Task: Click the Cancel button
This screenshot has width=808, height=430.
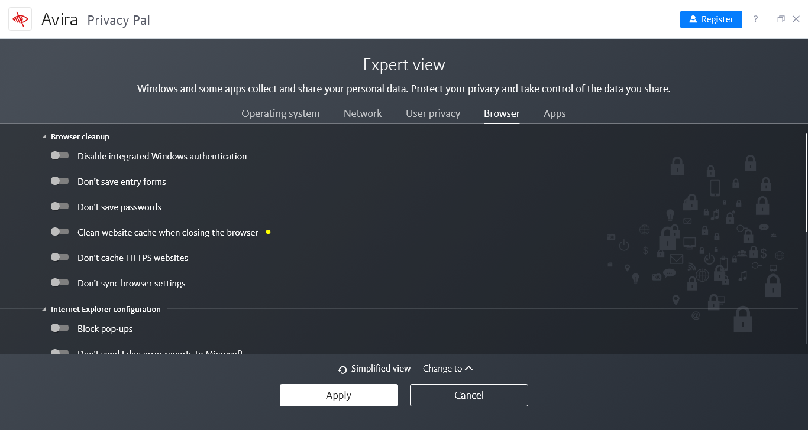Action: [469, 395]
